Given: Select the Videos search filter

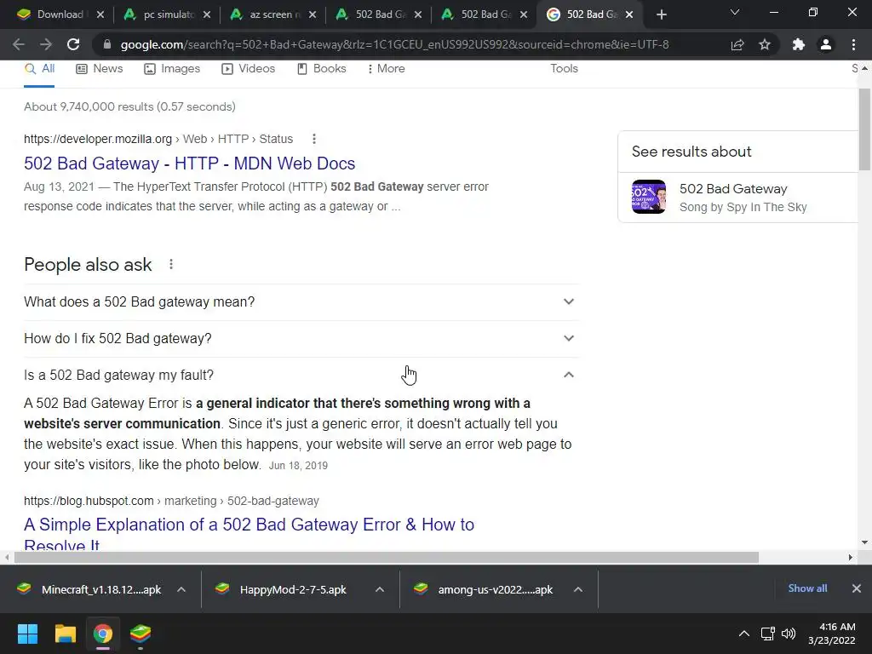Looking at the screenshot, I should coord(248,69).
